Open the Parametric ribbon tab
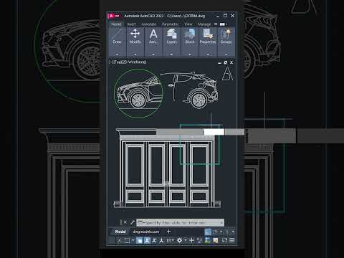The image size is (344, 258). (170, 24)
